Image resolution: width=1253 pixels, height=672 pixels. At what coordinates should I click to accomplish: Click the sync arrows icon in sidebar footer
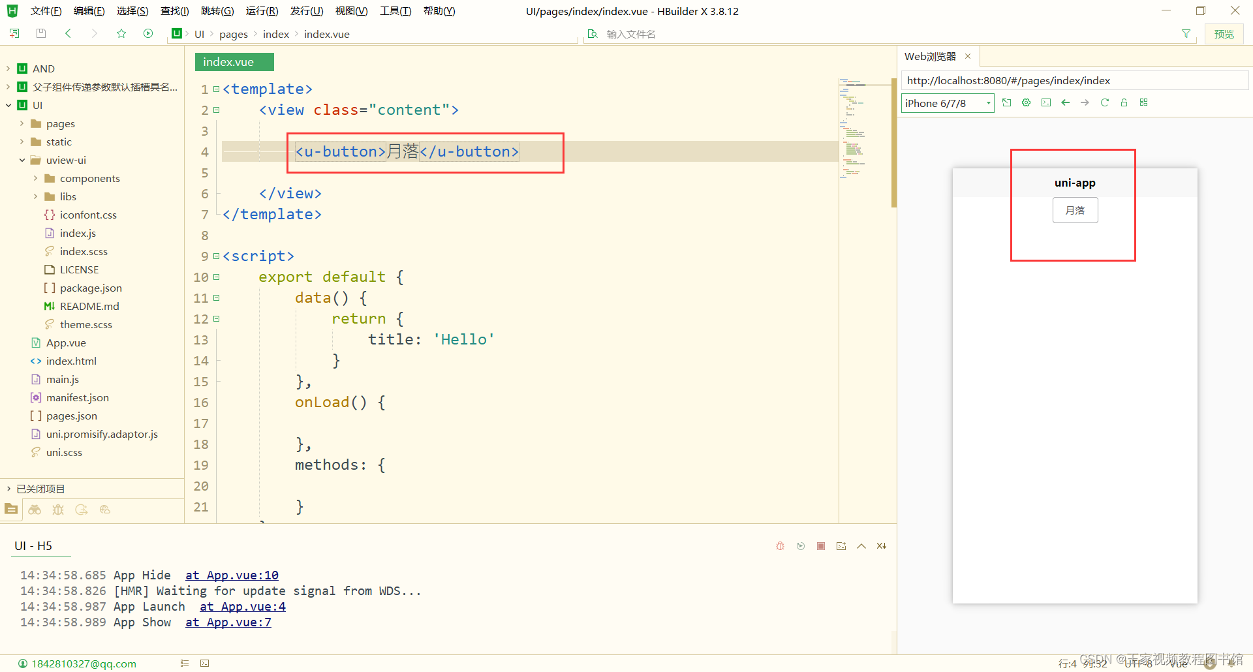82,510
